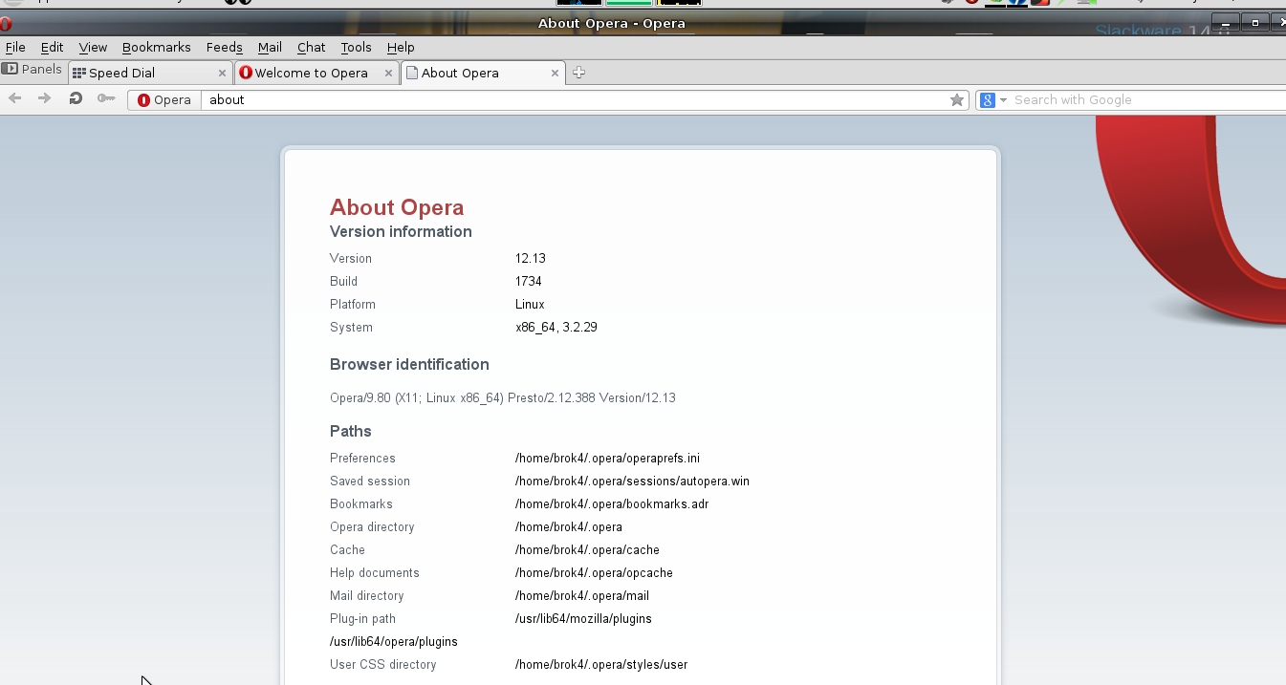Close the Speed Dial tab
This screenshot has height=685, width=1286.
pyautogui.click(x=223, y=73)
